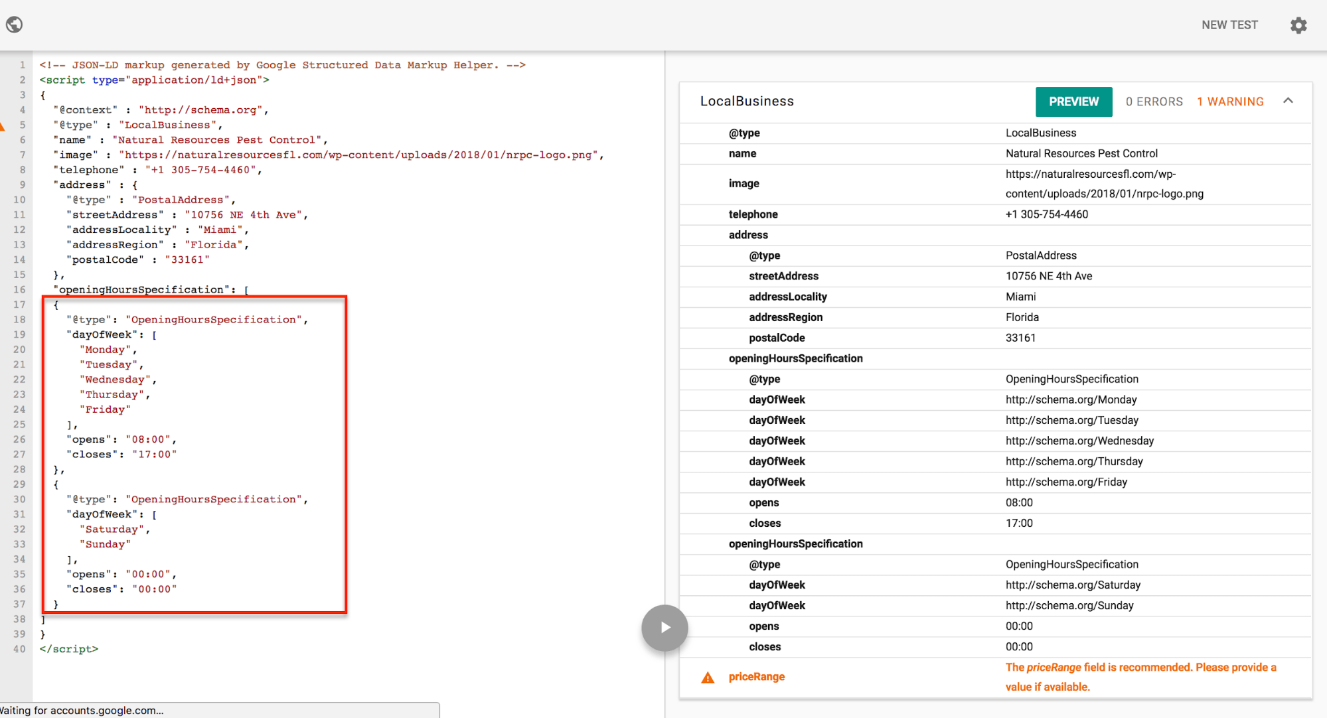Click addressRegion value Florida in results
The image size is (1327, 718).
pyautogui.click(x=1022, y=317)
